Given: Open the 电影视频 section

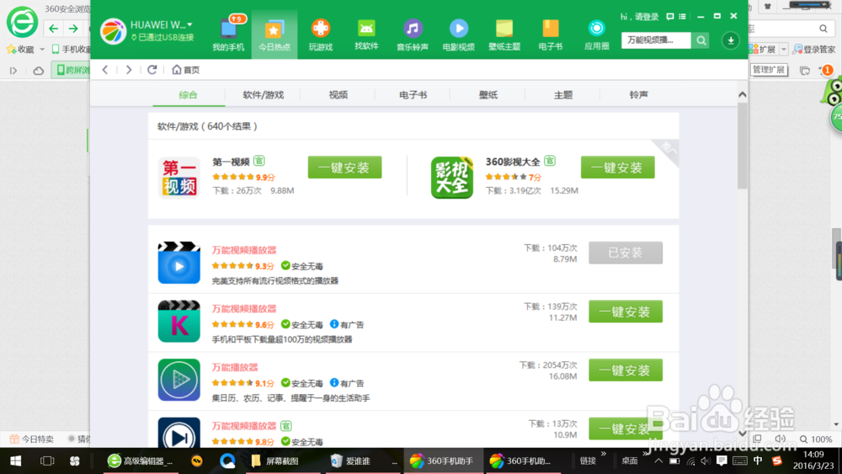Looking at the screenshot, I should (459, 35).
